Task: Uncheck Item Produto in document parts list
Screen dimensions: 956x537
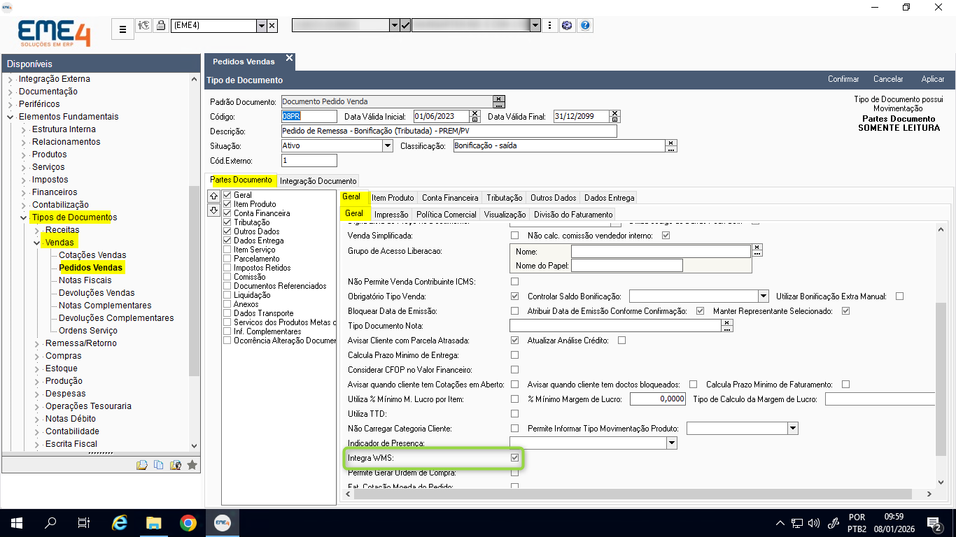Action: (227, 204)
